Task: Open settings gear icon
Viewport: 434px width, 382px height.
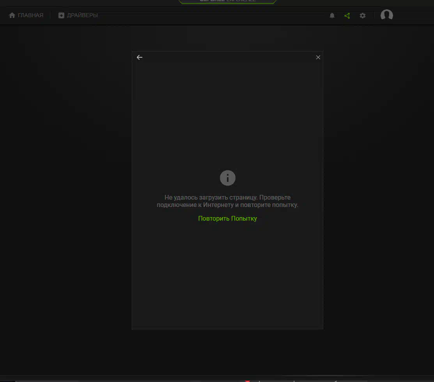Action: 363,16
